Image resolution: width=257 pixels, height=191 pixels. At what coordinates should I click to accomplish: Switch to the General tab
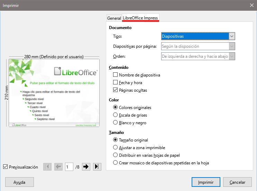(114, 18)
